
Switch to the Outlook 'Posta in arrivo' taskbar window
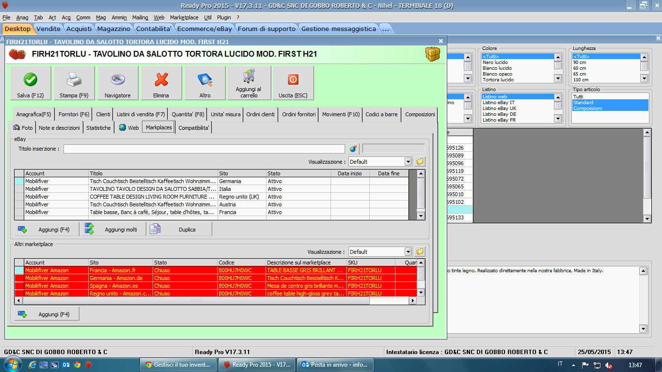[335, 365]
